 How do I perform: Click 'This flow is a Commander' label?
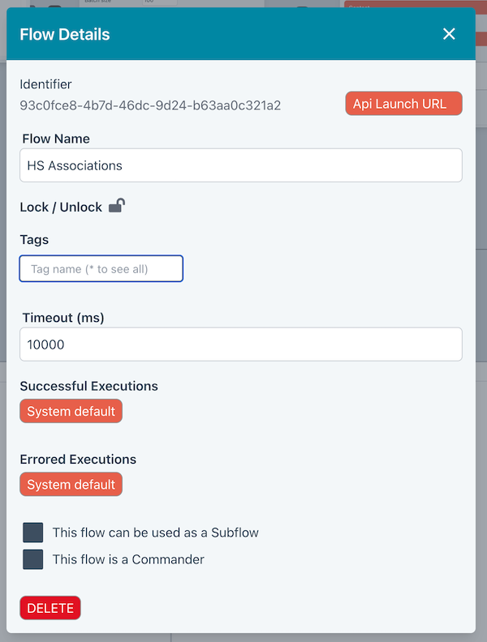tap(128, 559)
